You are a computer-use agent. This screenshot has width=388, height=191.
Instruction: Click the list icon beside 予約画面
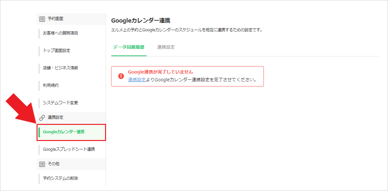pos(42,19)
